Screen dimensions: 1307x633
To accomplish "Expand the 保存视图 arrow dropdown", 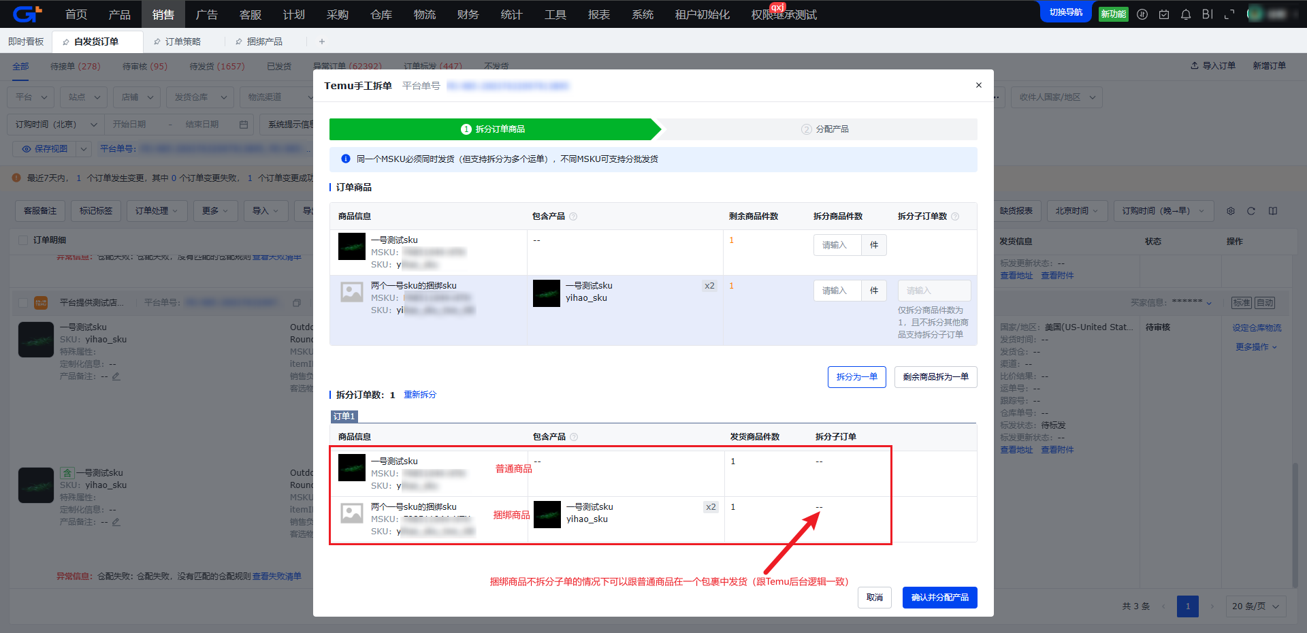I will point(84,148).
